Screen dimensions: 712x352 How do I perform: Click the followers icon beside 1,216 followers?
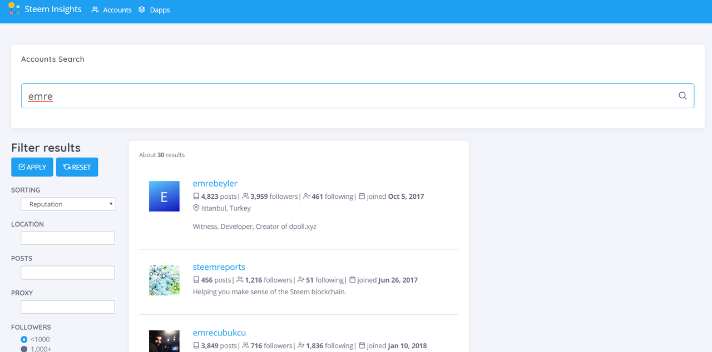point(240,280)
